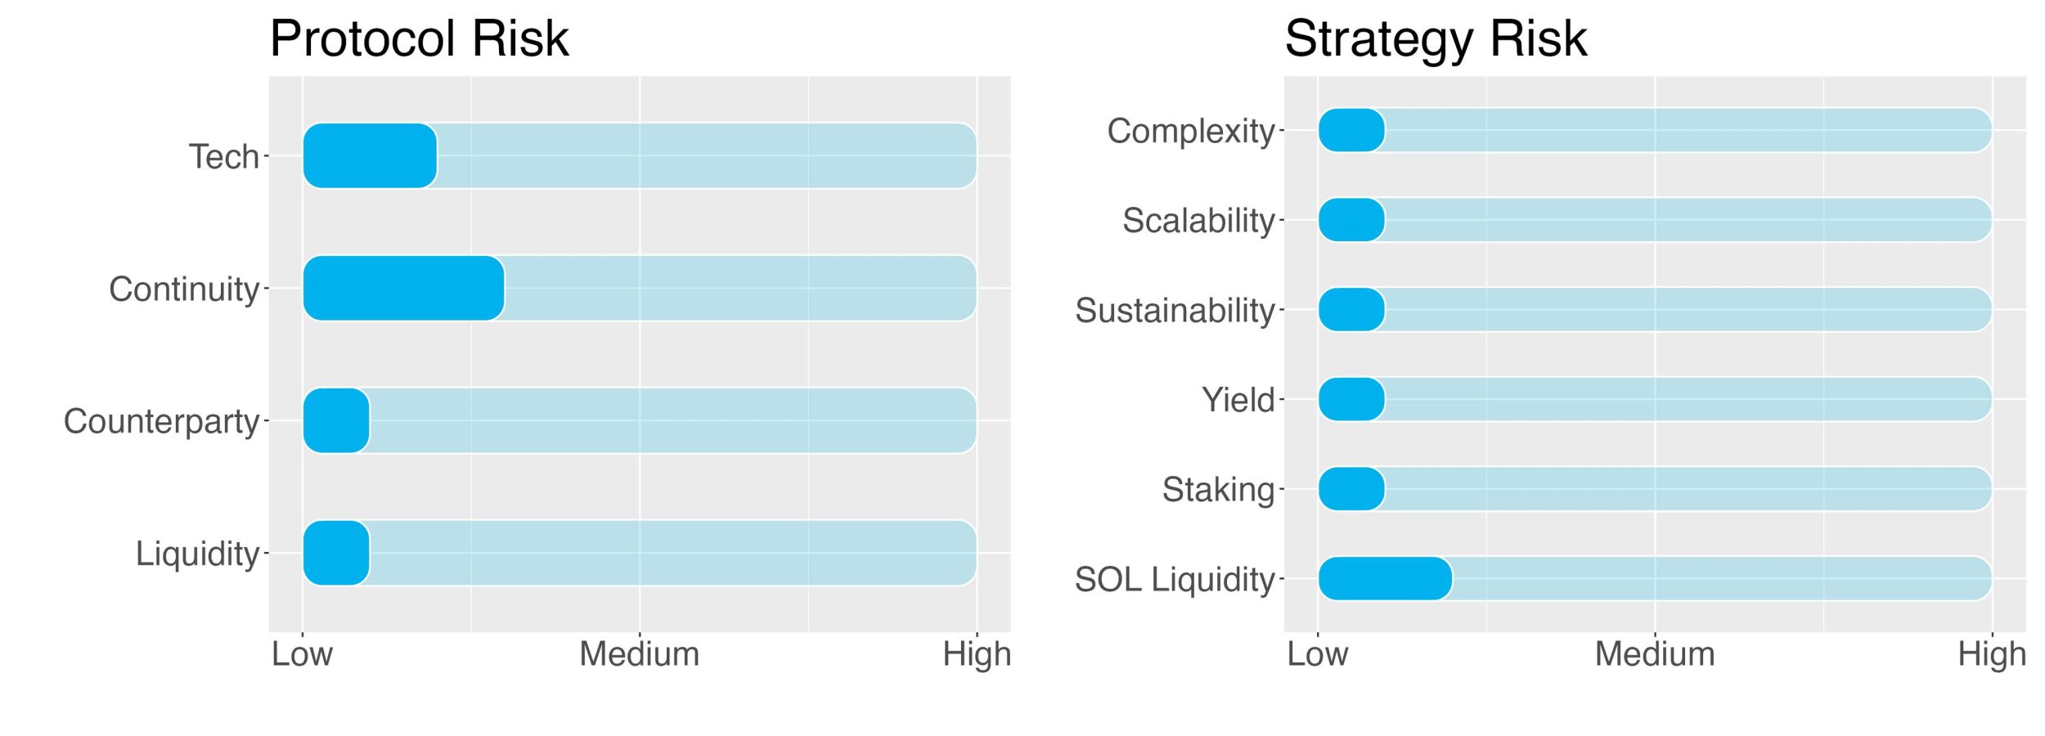2045x736 pixels.
Task: Click Low label under Protocol Risk chart
Action: (302, 654)
